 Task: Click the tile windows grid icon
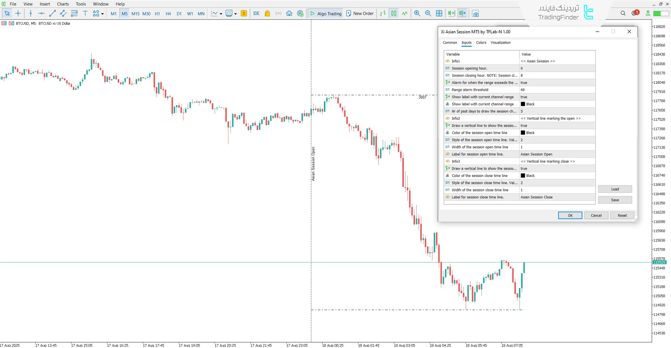click(x=439, y=14)
